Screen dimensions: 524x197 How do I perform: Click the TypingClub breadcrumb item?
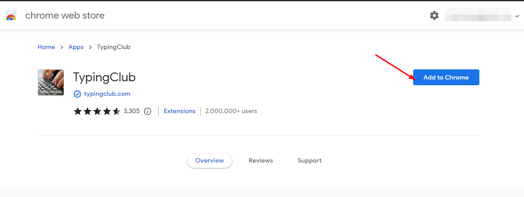(114, 47)
